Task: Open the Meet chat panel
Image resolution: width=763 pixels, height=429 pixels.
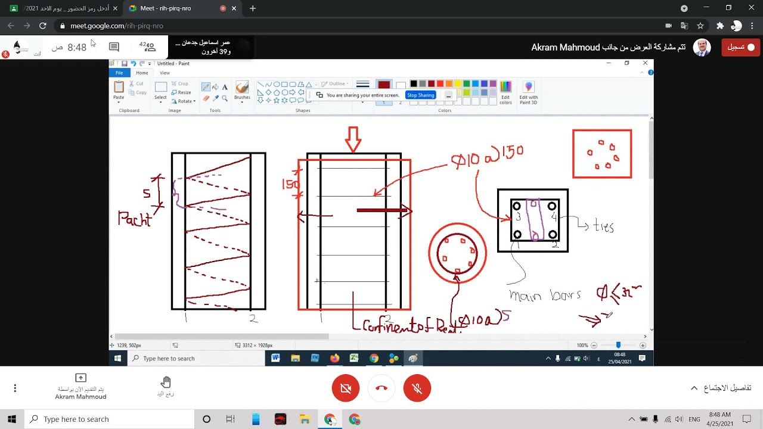Action: (114, 47)
